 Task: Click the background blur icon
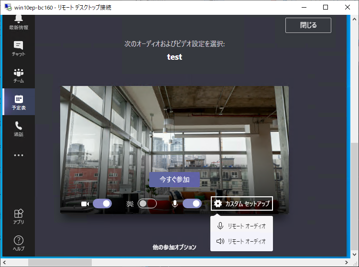tap(130, 203)
